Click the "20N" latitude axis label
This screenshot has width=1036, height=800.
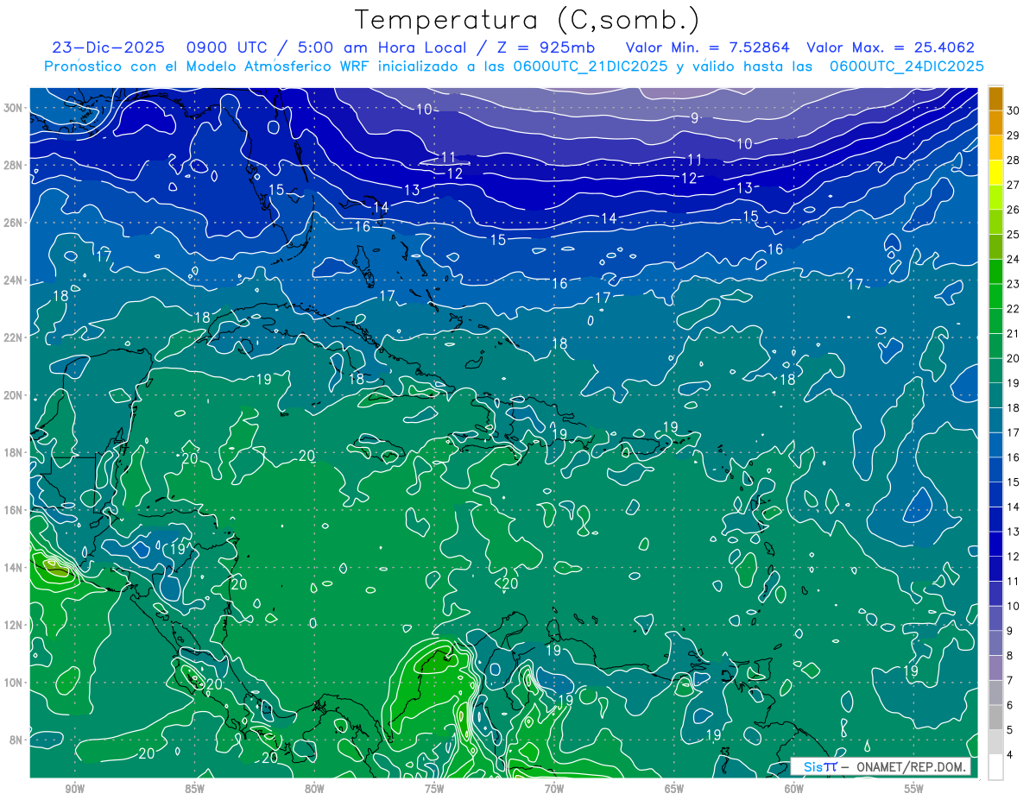[x=15, y=395]
